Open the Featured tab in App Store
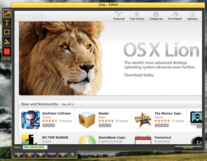The height and width of the screenshot is (161, 207). point(119,16)
